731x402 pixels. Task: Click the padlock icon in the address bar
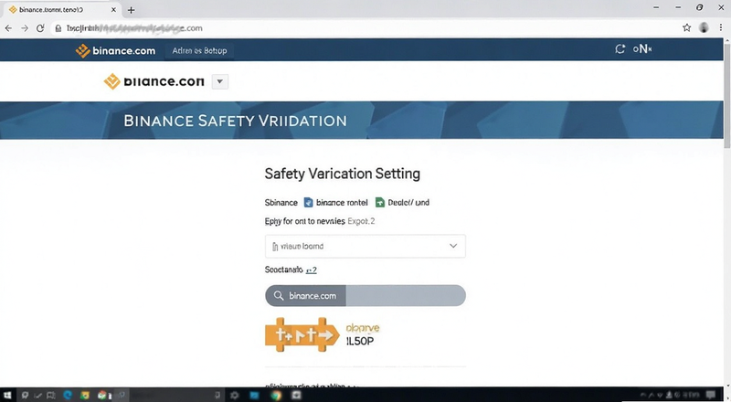[58, 28]
